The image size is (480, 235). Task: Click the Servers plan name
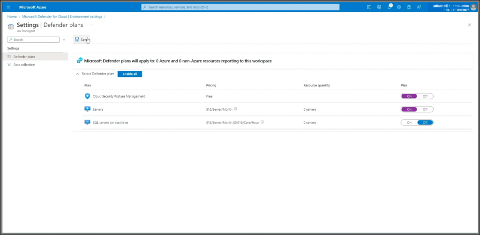98,109
